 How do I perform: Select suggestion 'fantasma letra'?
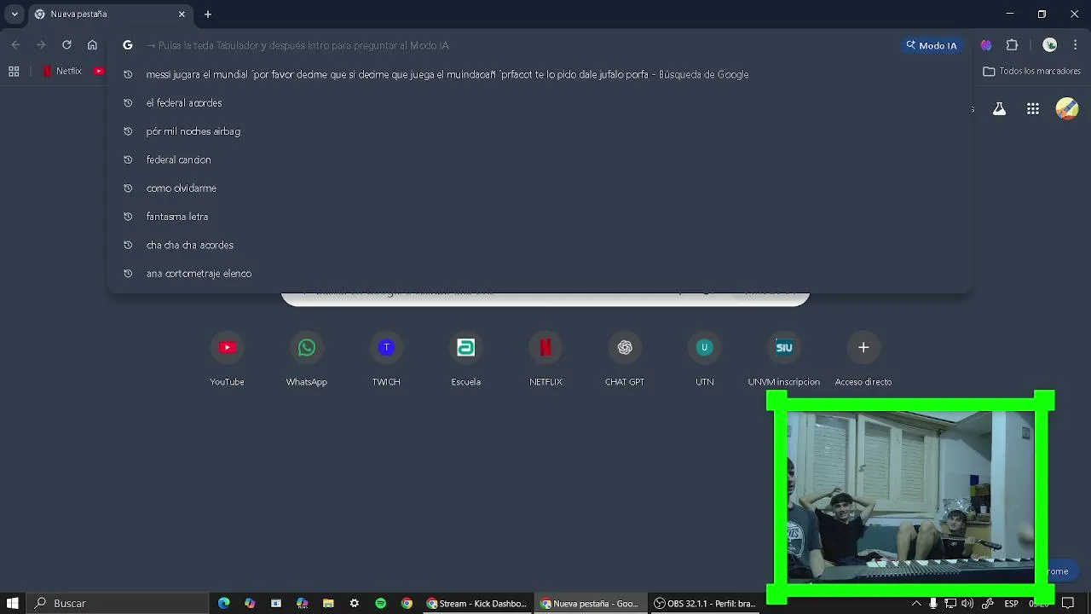[x=539, y=217]
